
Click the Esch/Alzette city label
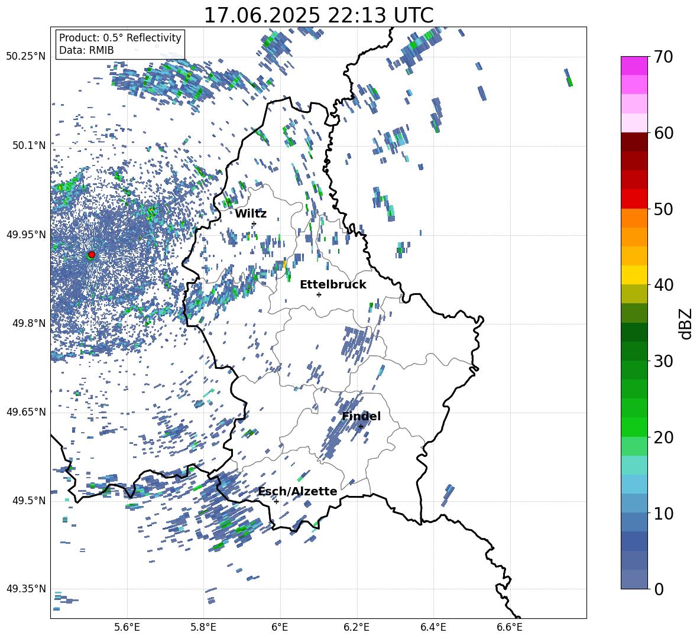(297, 492)
